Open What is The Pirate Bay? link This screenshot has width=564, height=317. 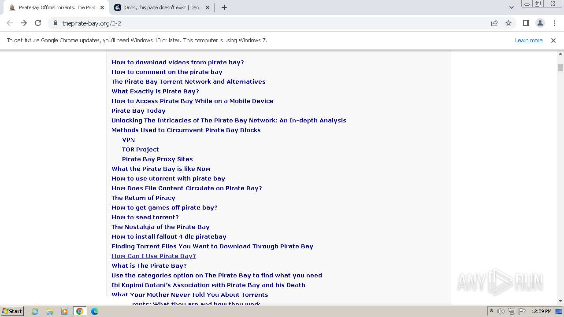149,265
